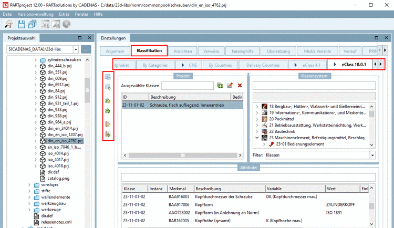Click the cube icon of din_444_b.prj
This screenshot has width=394, height=228.
pos(43,66)
